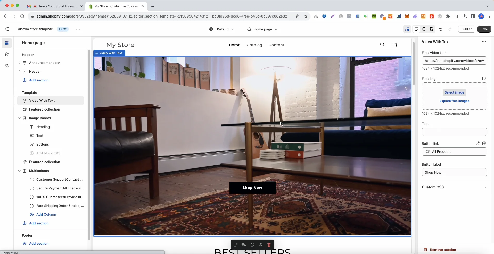Image resolution: width=494 pixels, height=254 pixels.
Task: Select the Sections icon in the left rail
Action: pyautogui.click(x=7, y=43)
